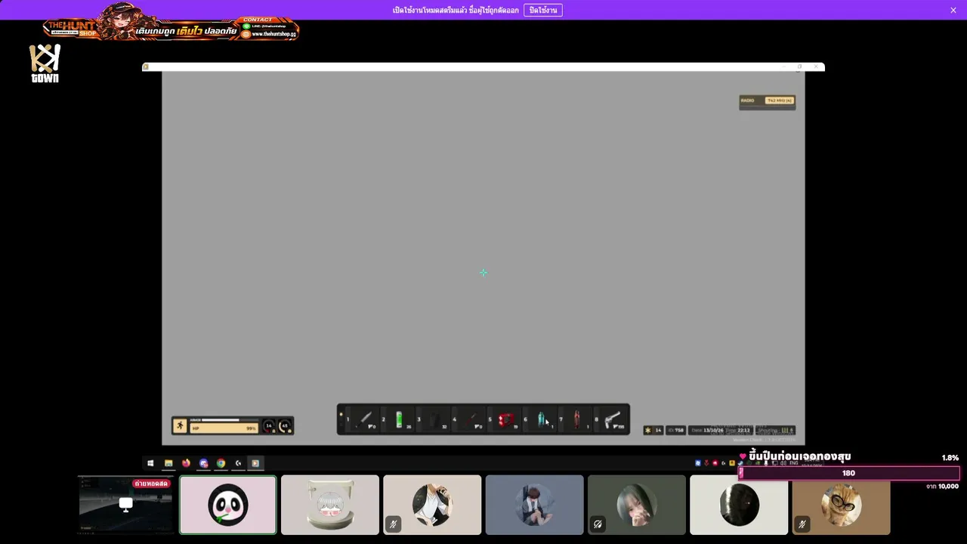Click the yellow star counter showing 14
The width and height of the screenshot is (967, 544).
pyautogui.click(x=653, y=430)
